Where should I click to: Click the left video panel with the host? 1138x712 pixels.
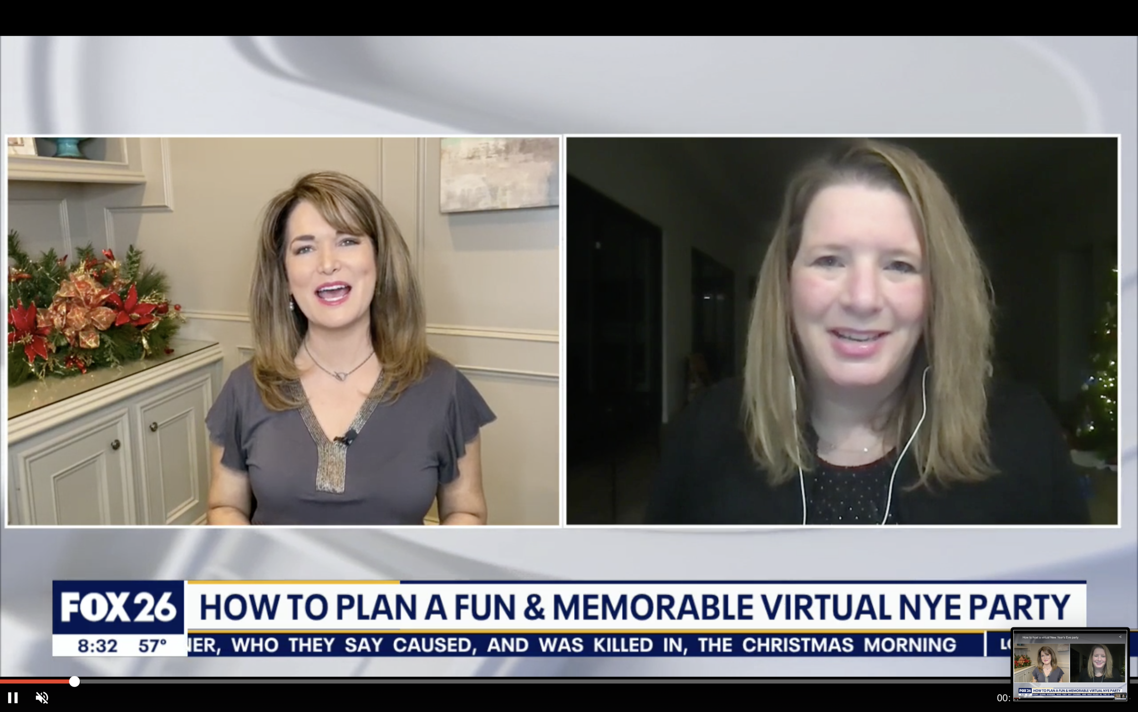[283, 331]
